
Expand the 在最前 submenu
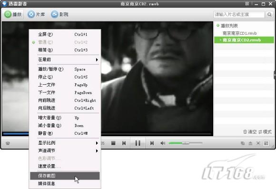coord(65,60)
